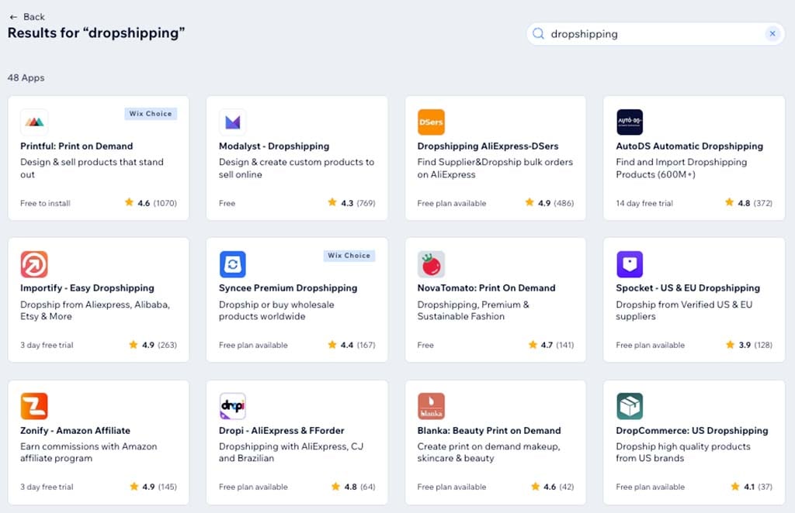The width and height of the screenshot is (795, 513).
Task: Click the Modalyst app logo icon
Action: click(233, 122)
